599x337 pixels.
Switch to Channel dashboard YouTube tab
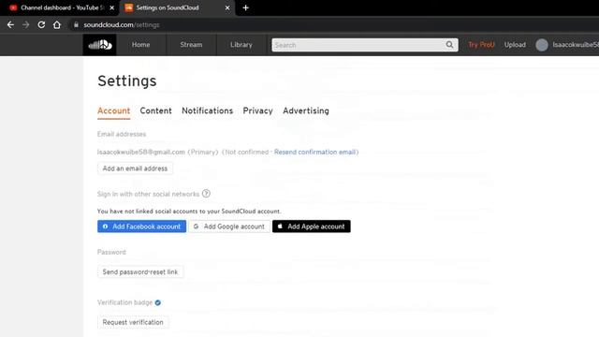60,7
